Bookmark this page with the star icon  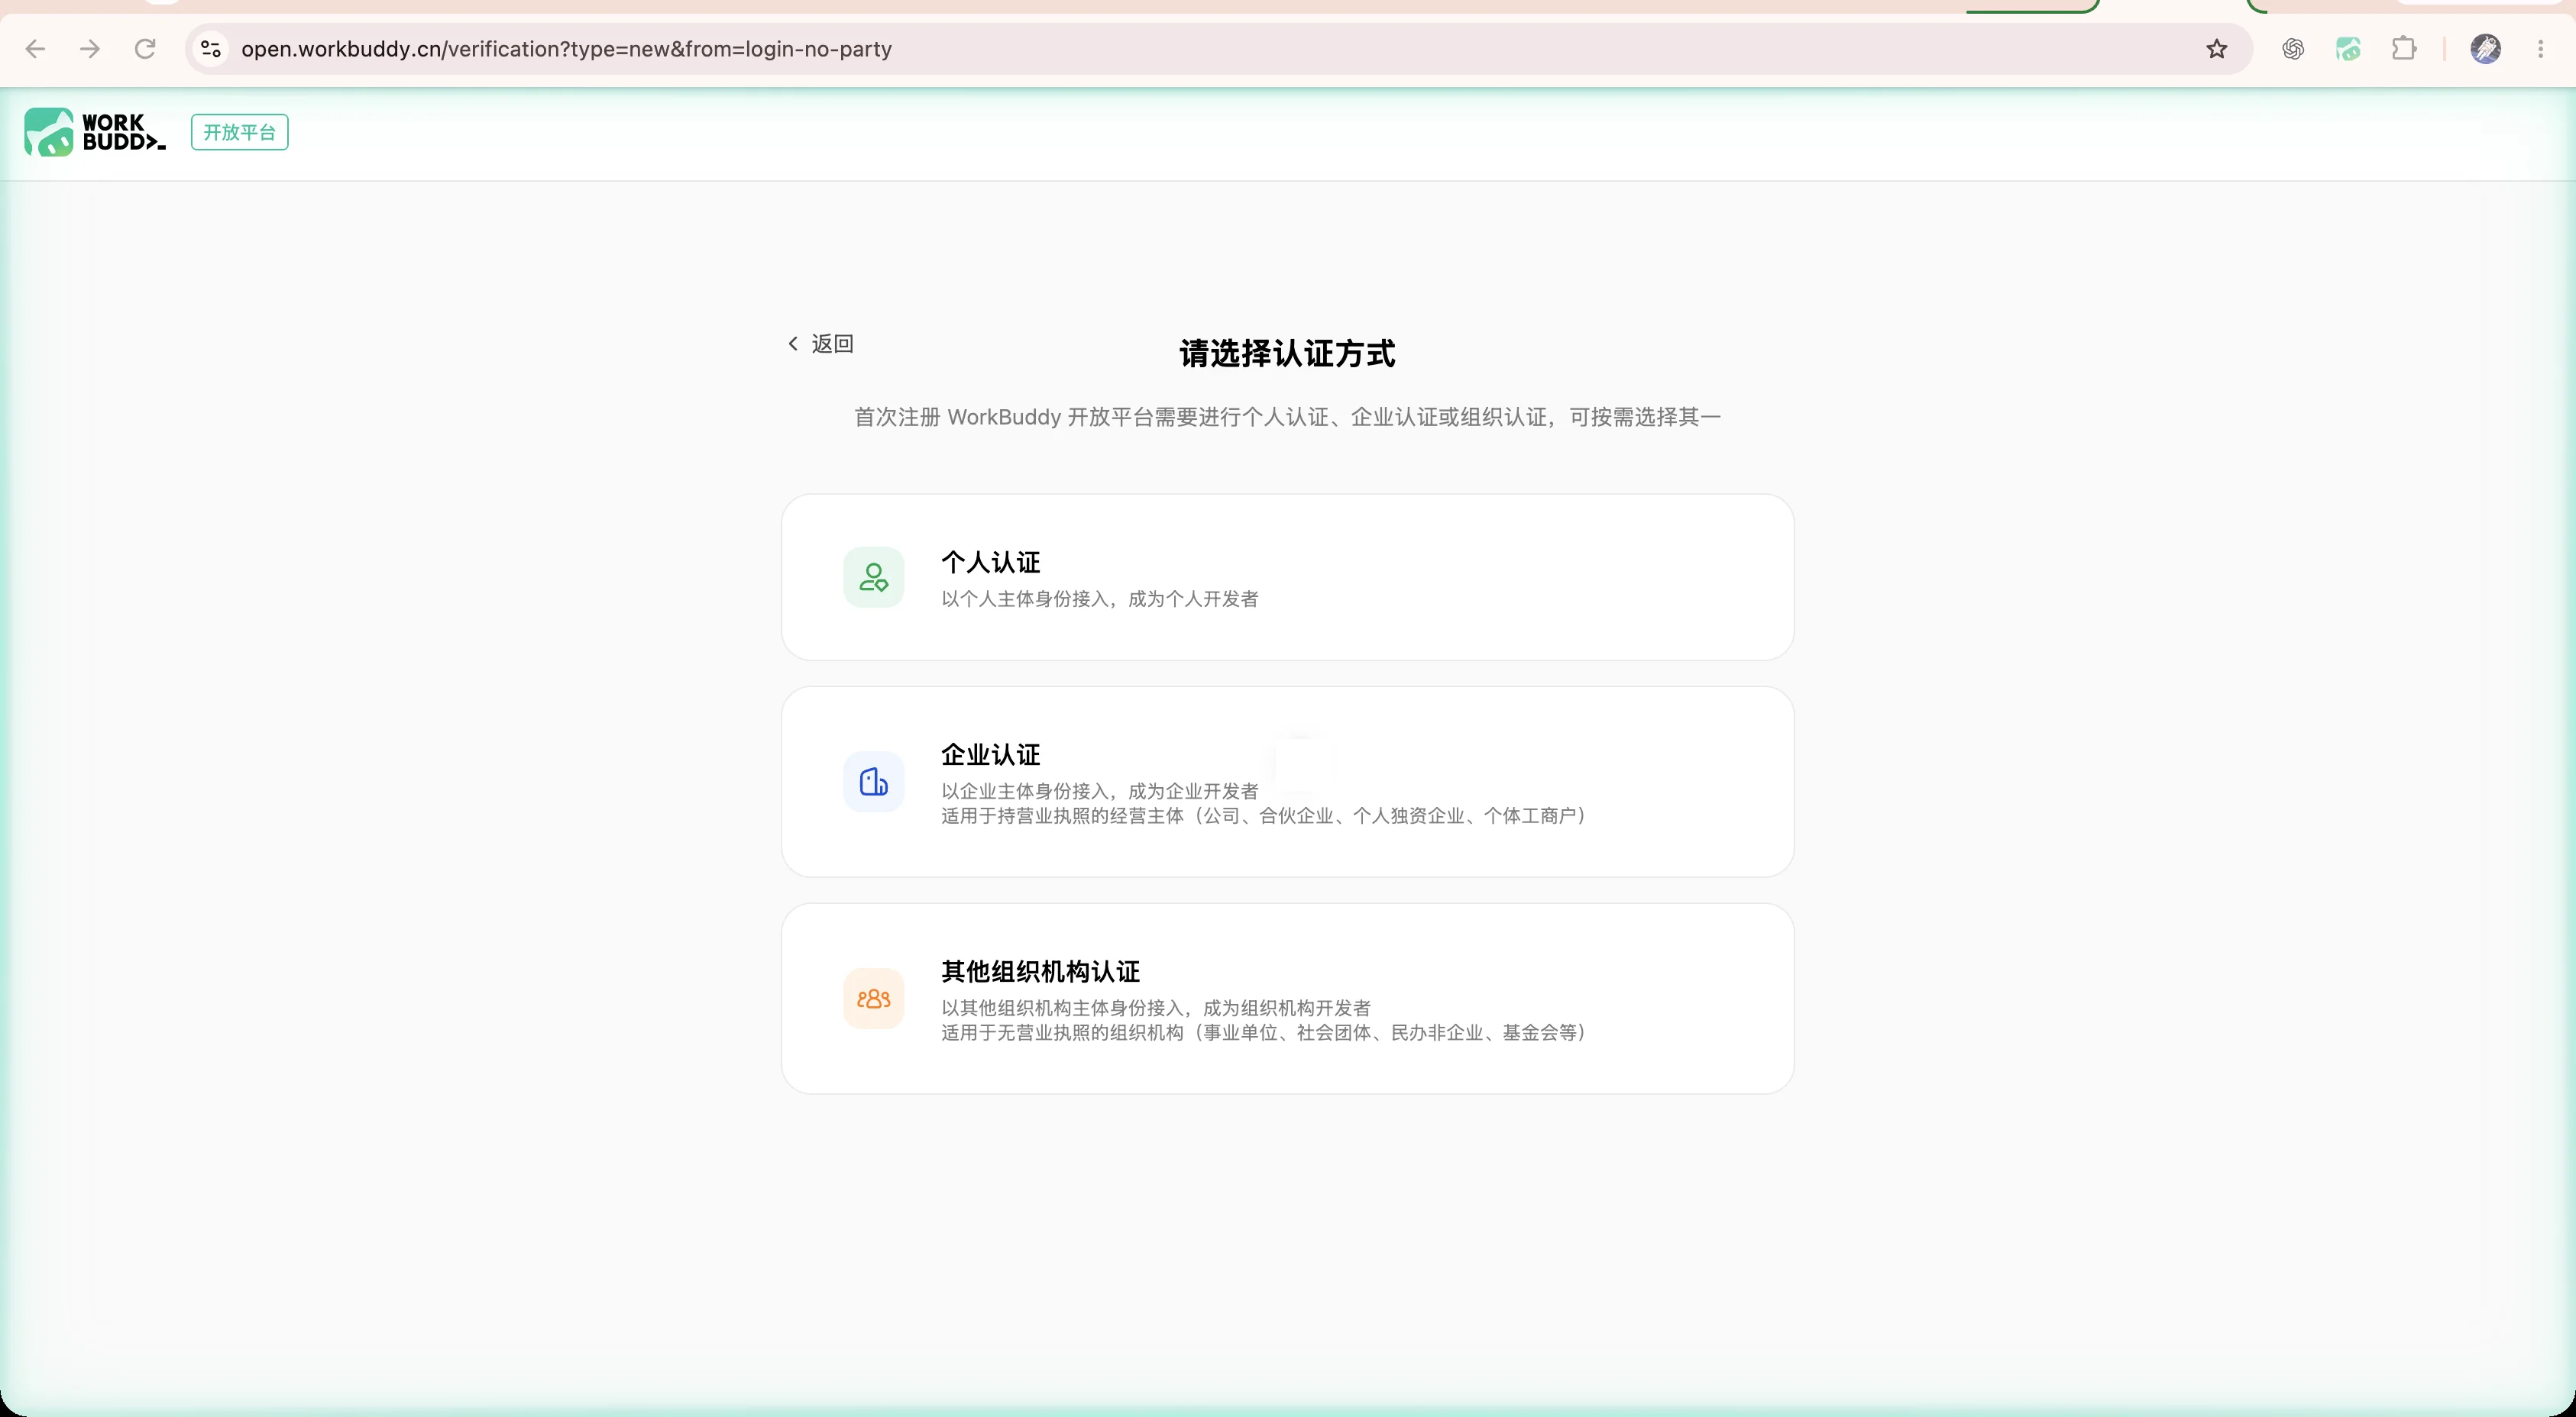tap(2216, 49)
